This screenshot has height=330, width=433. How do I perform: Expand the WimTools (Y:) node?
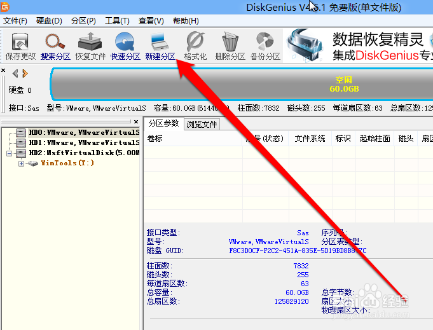21,163
